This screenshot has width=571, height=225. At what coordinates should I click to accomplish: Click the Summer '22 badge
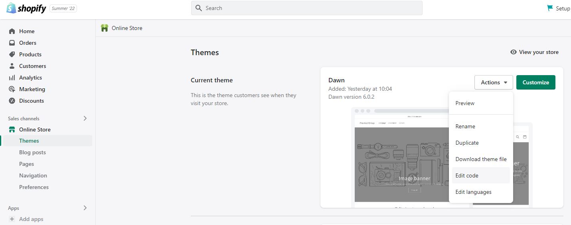pyautogui.click(x=63, y=8)
